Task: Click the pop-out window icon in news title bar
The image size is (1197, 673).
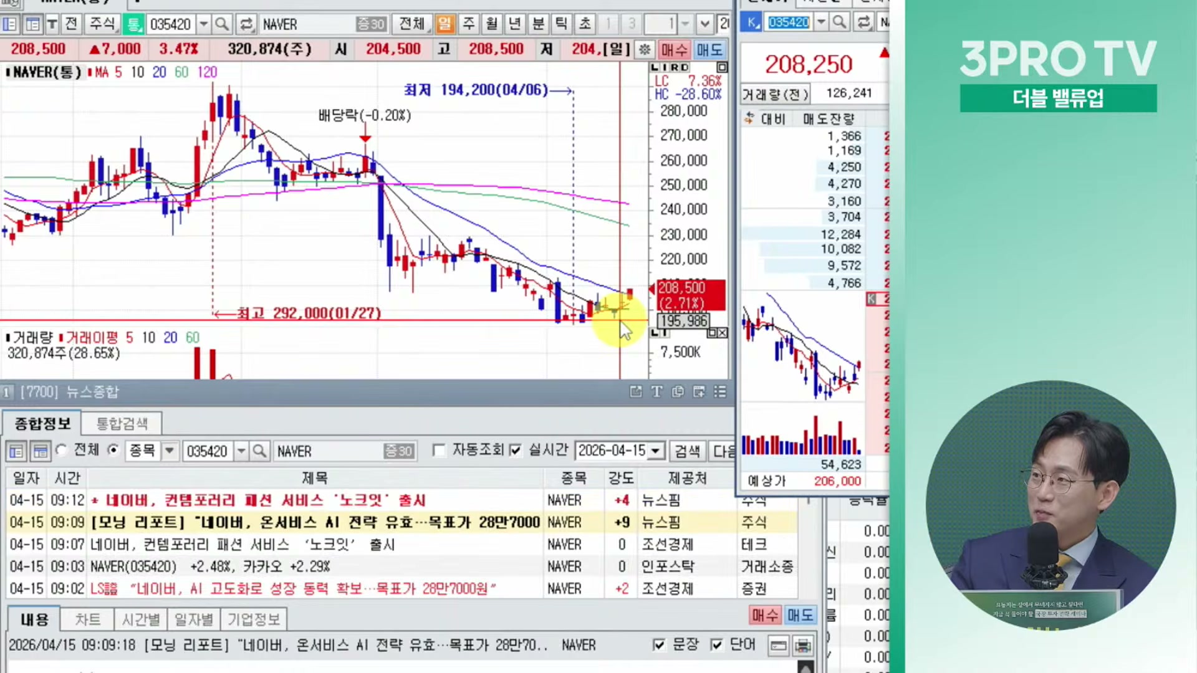Action: pos(635,391)
